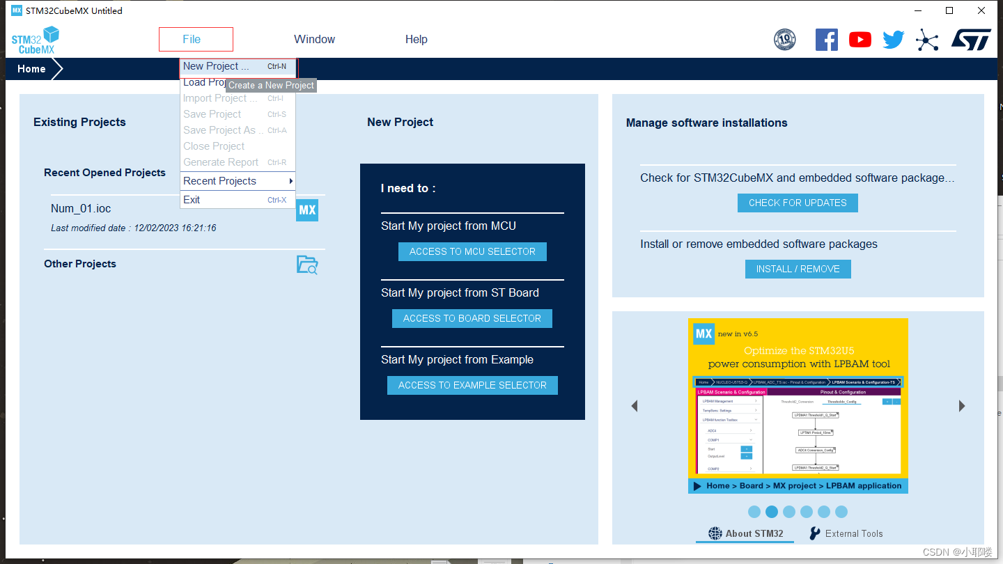Image resolution: width=1003 pixels, height=564 pixels.
Task: Click the LPBAM tool promo banner
Action: pos(798,406)
